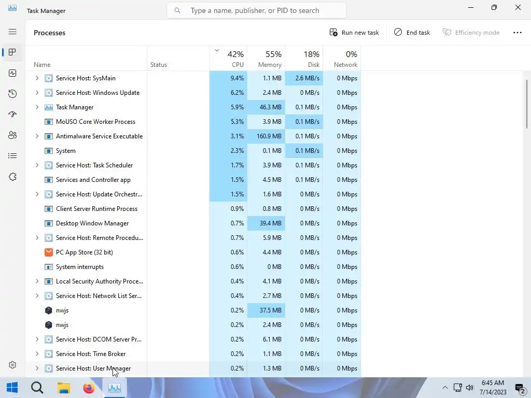
Task: Sort by the Status column header
Action: (x=178, y=59)
